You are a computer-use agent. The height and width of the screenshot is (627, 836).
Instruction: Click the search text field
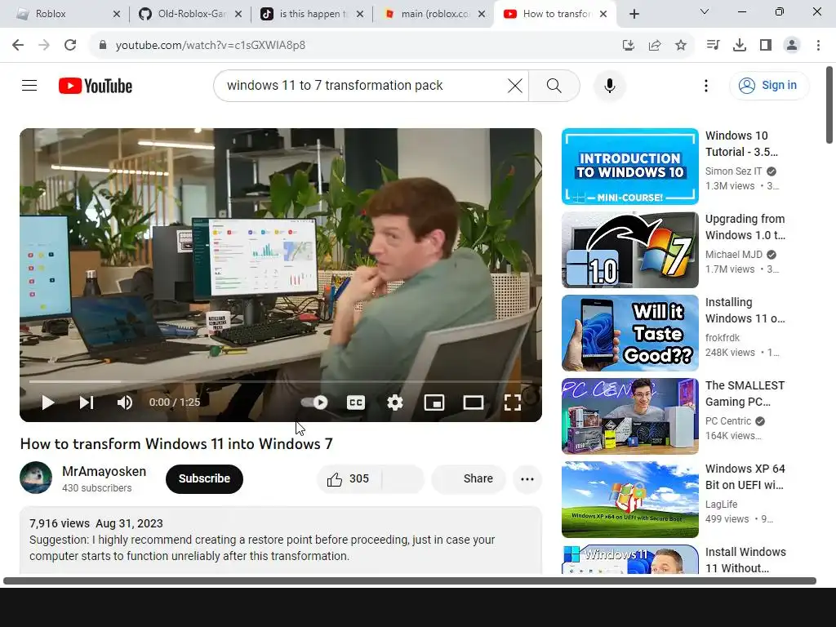[x=362, y=85]
